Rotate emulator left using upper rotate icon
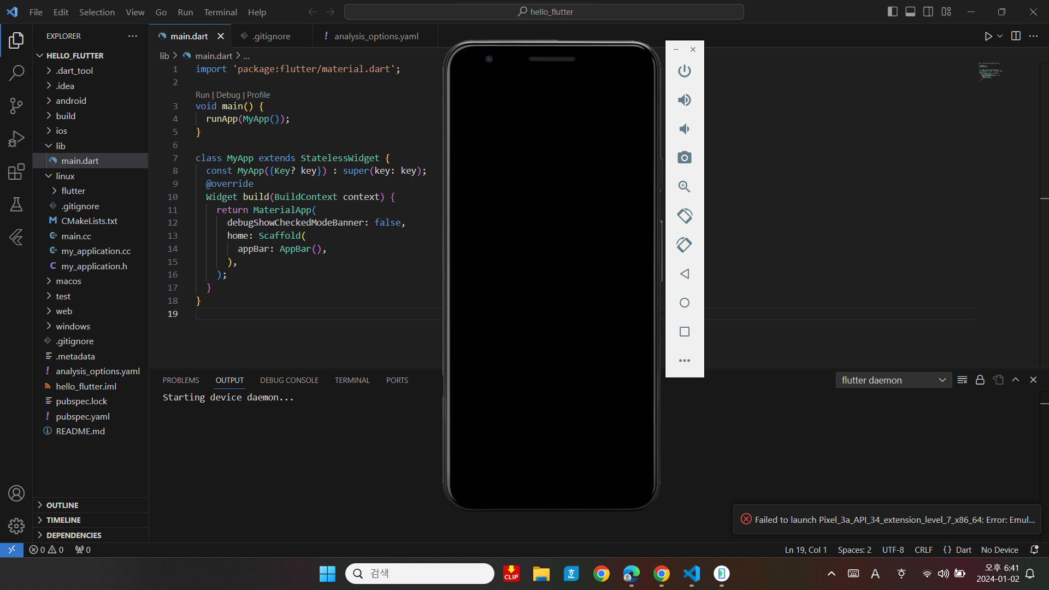1049x590 pixels. (685, 216)
